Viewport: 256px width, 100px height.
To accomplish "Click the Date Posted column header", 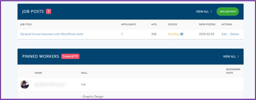I will click(x=207, y=25).
